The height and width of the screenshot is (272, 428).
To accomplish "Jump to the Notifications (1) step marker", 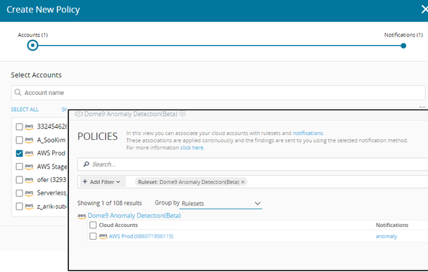I will 403,46.
